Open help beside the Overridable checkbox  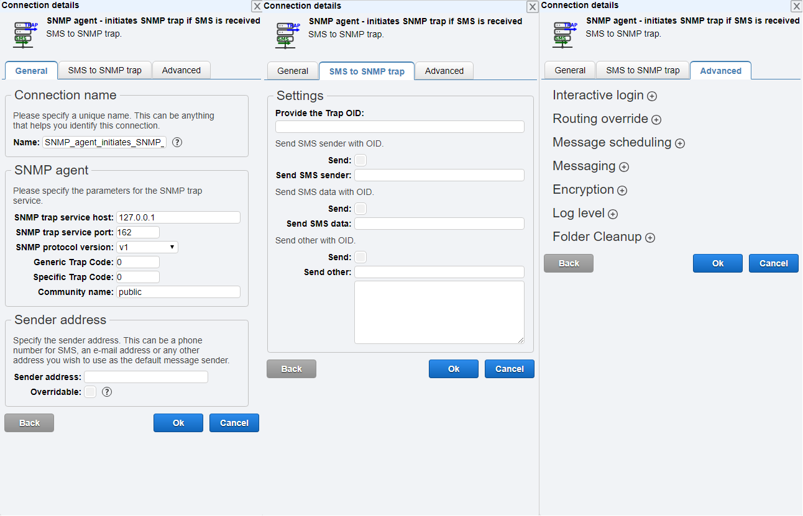click(x=106, y=392)
